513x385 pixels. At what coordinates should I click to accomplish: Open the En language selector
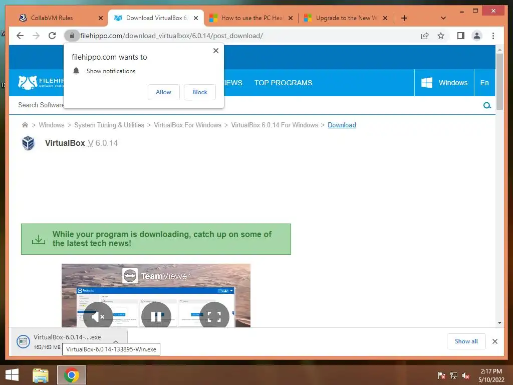(x=484, y=83)
